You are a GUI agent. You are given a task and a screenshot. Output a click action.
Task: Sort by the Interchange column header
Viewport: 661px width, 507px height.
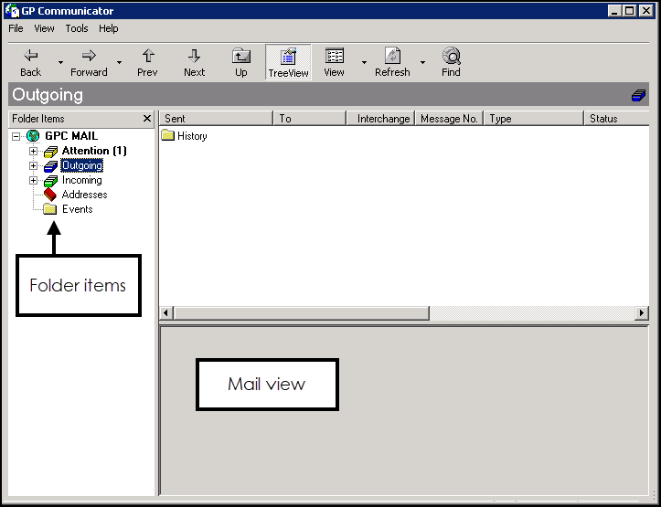point(380,119)
